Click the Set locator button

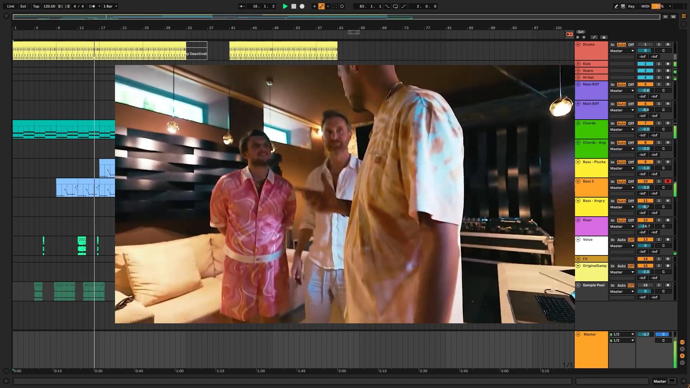point(580,32)
